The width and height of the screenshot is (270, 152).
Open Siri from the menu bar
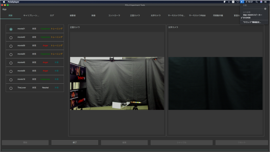point(261,2)
